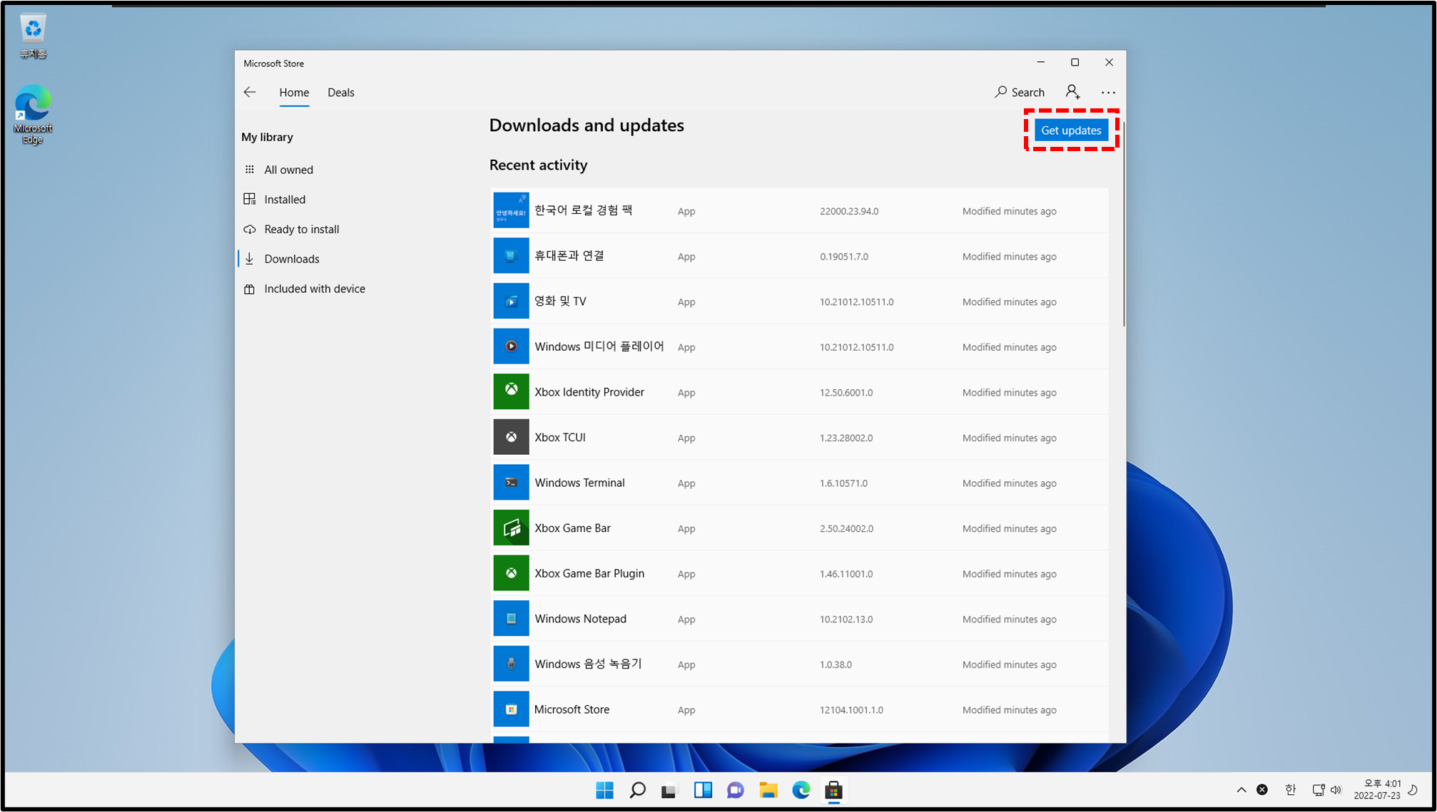The image size is (1437, 812).
Task: Open Xbox Game Bar Plugin app icon
Action: pyautogui.click(x=511, y=573)
